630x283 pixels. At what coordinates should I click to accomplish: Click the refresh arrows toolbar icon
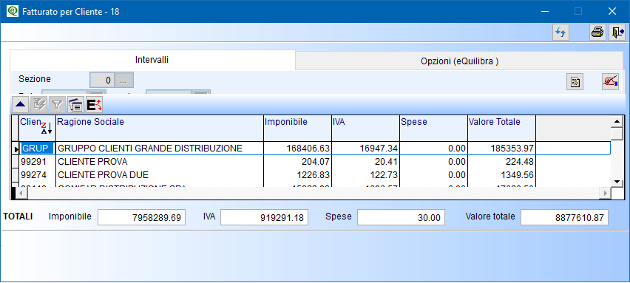click(560, 33)
